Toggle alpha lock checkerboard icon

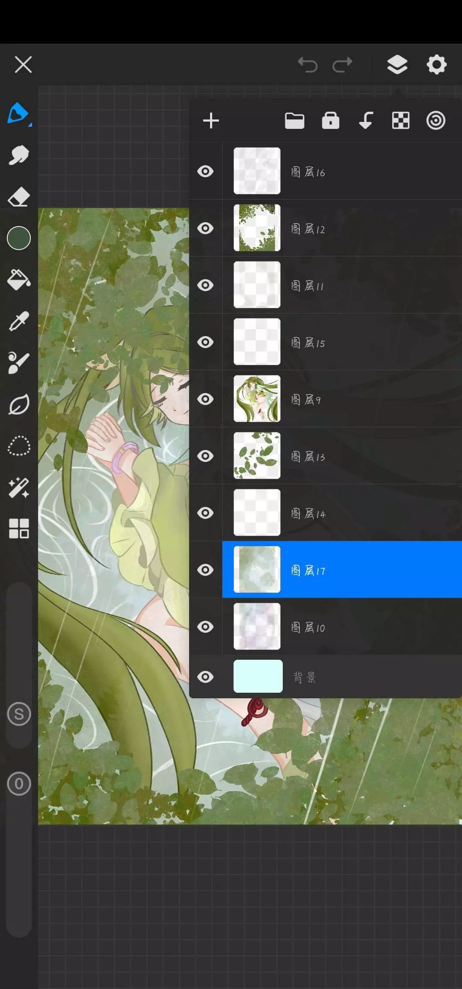(401, 121)
